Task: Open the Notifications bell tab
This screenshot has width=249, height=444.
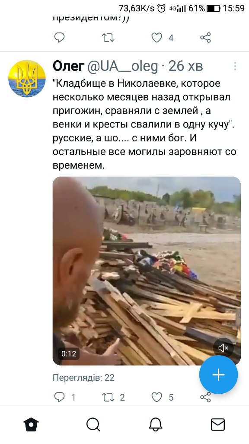Action: pos(156,424)
